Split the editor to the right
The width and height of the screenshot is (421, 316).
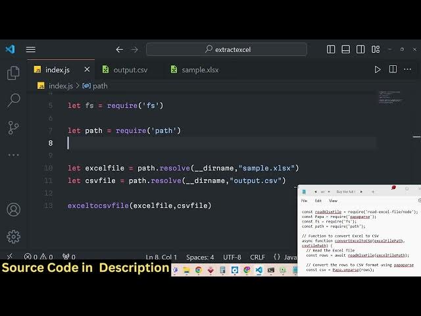point(393,69)
